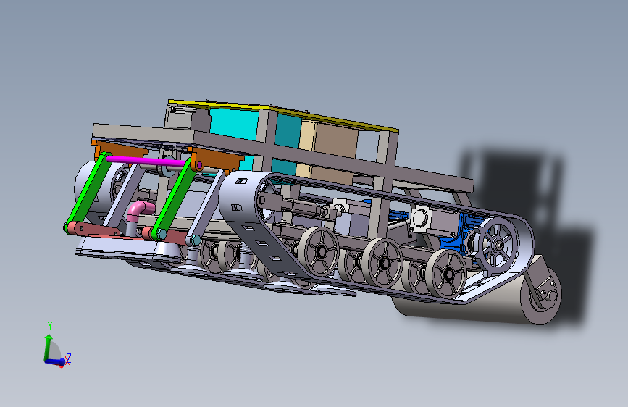Select the large bright cyan panel
Image resolution: width=628 pixels, height=407 pixels.
point(234,124)
